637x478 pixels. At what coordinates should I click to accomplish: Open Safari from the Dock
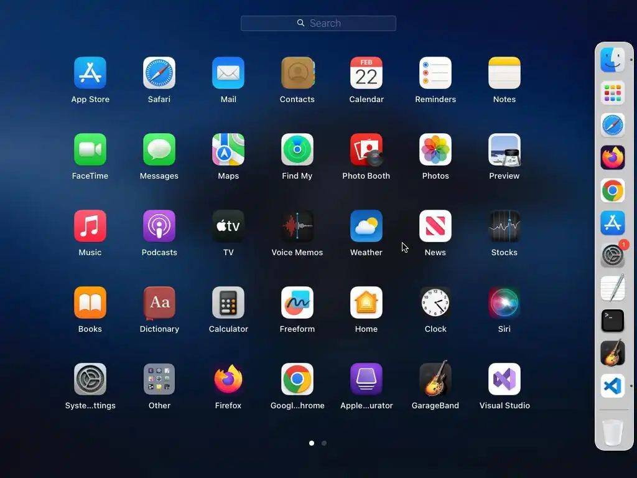click(613, 125)
